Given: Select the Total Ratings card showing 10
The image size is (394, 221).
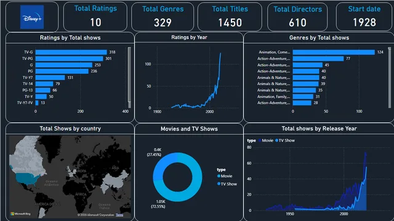Looking at the screenshot, I should [95, 17].
